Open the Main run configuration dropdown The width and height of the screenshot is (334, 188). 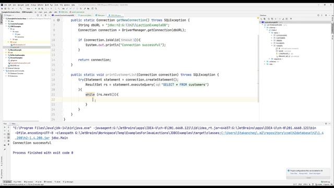(29, 9)
